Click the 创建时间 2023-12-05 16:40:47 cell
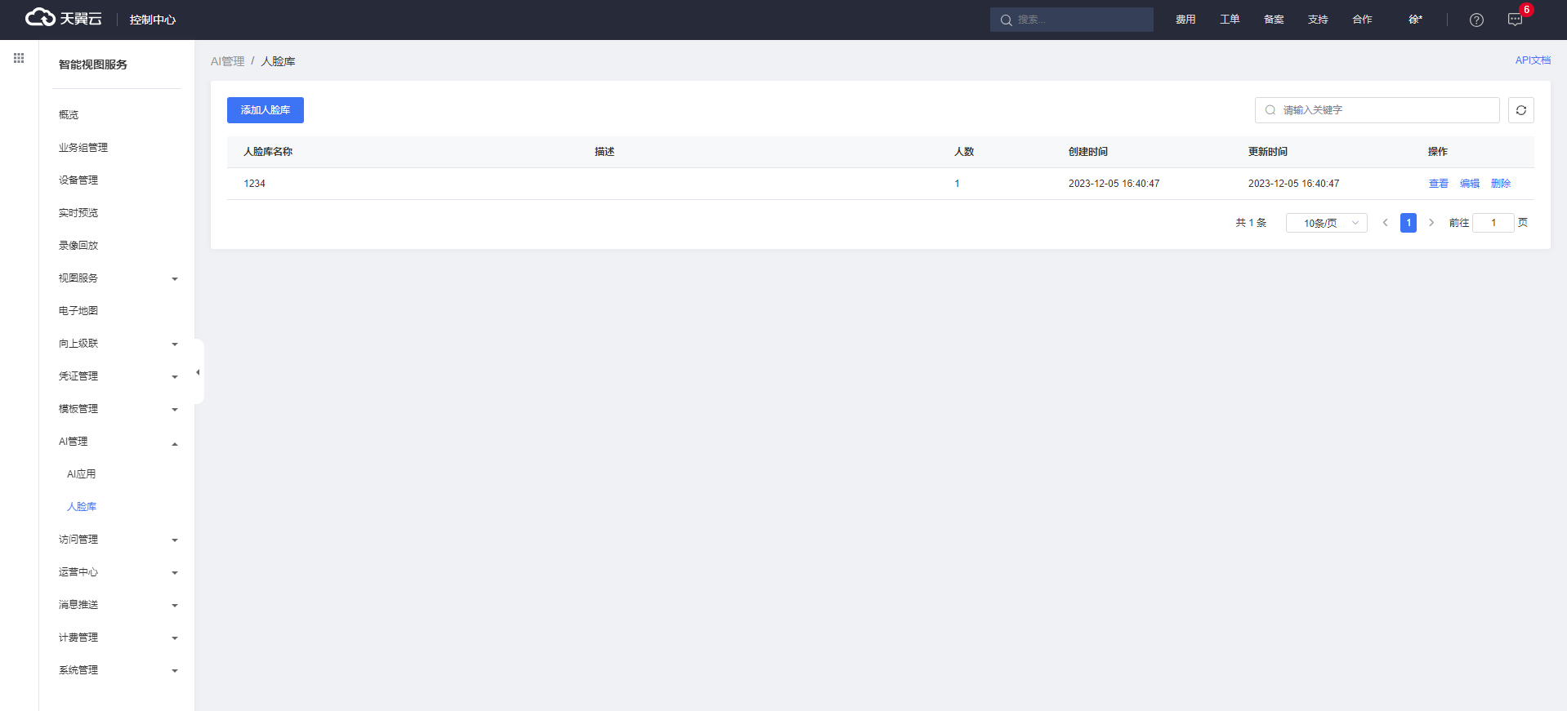The image size is (1567, 711). (1114, 184)
